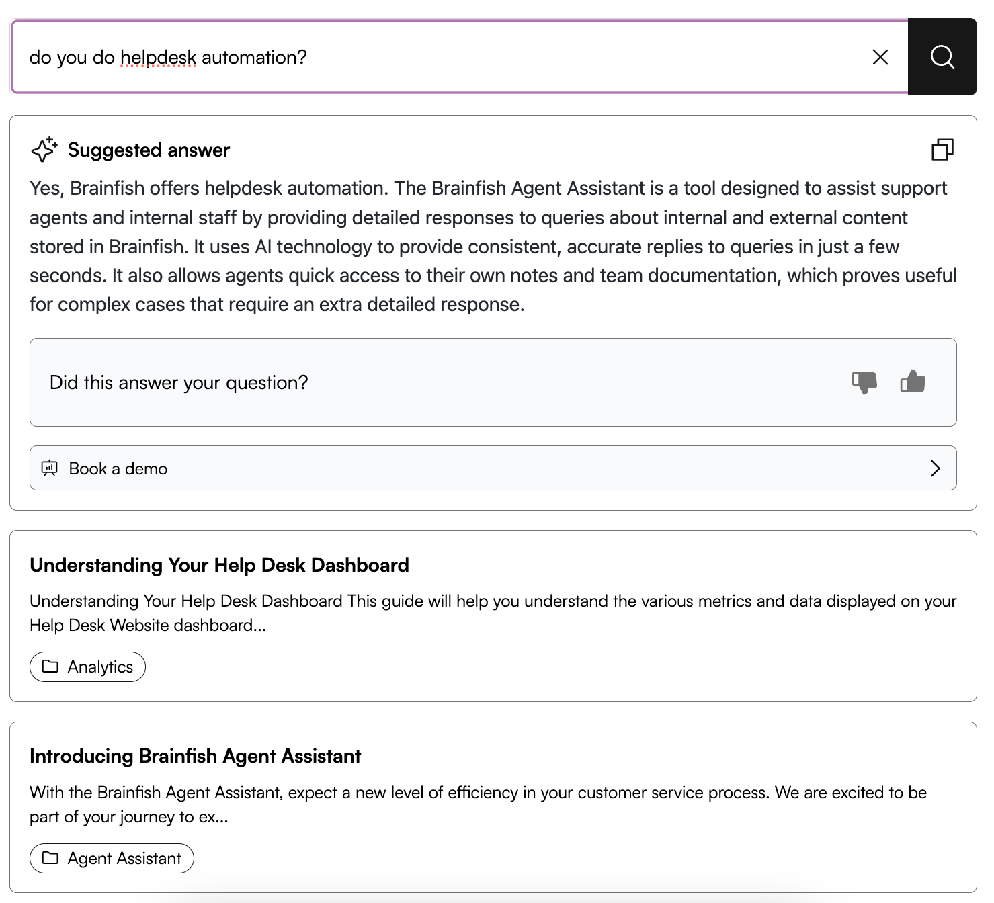Click the folder icon in Analytics tag
The height and width of the screenshot is (903, 994).
[50, 666]
